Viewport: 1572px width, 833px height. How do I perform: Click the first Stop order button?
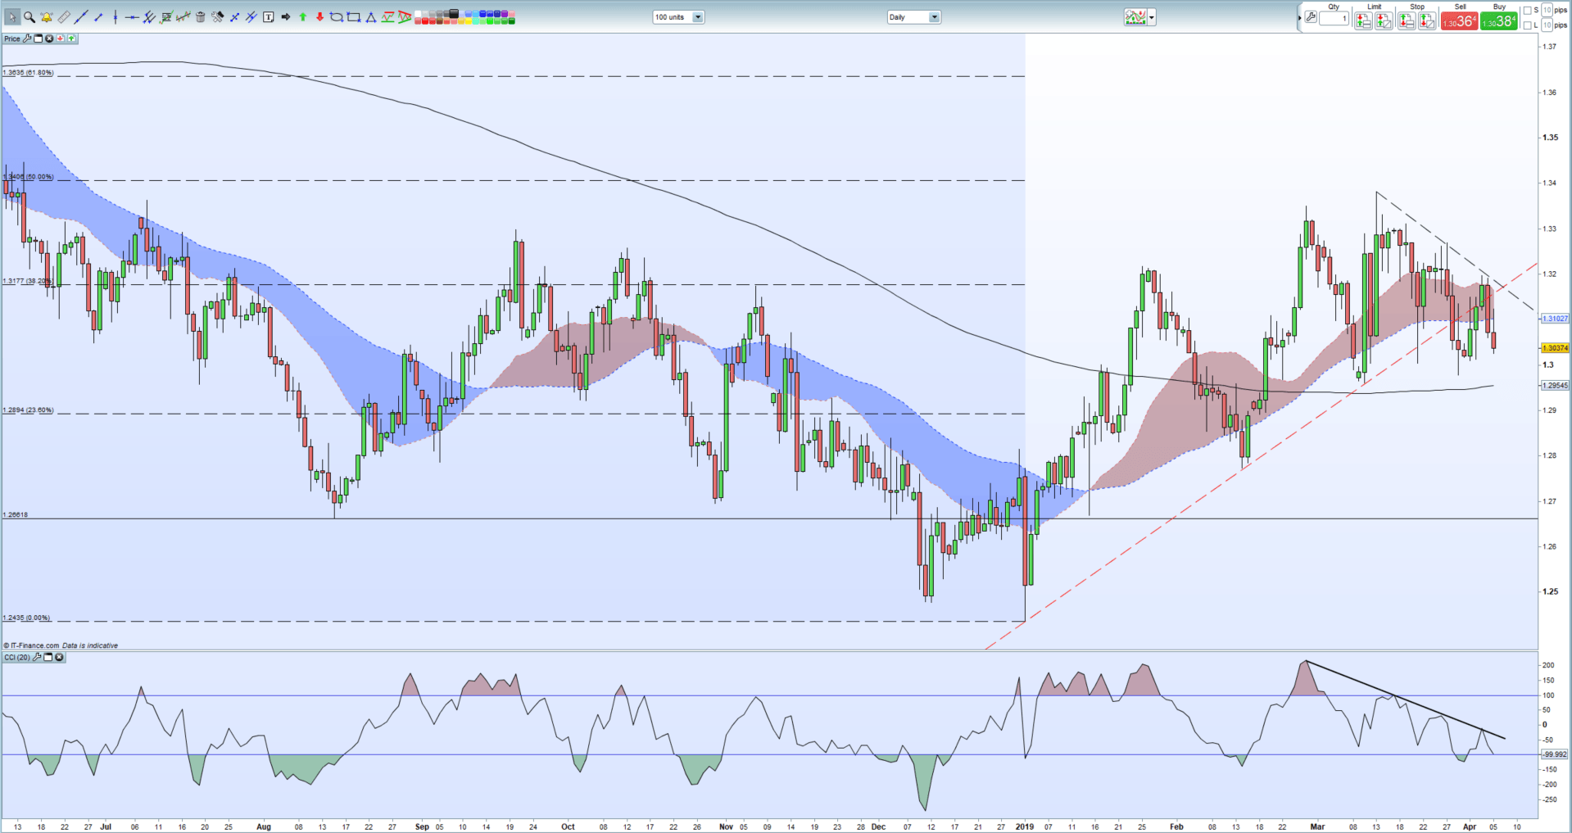coord(1407,21)
